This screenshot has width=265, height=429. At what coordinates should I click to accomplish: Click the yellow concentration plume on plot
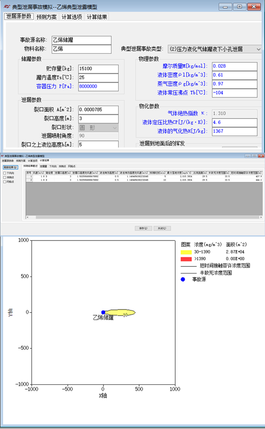(120, 312)
